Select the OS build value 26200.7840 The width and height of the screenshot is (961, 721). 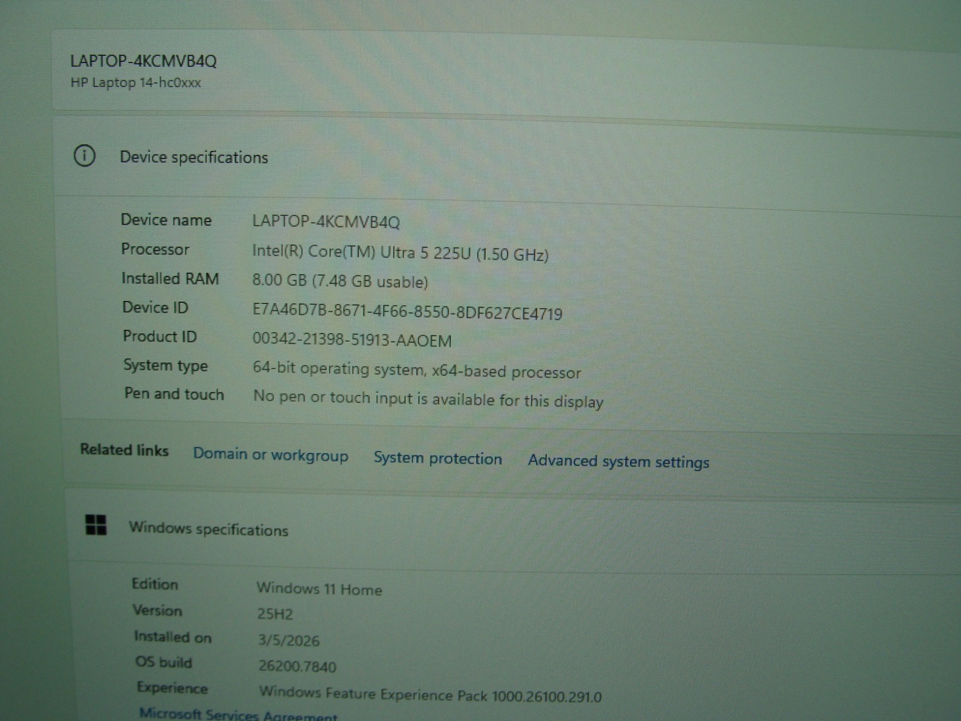click(297, 666)
